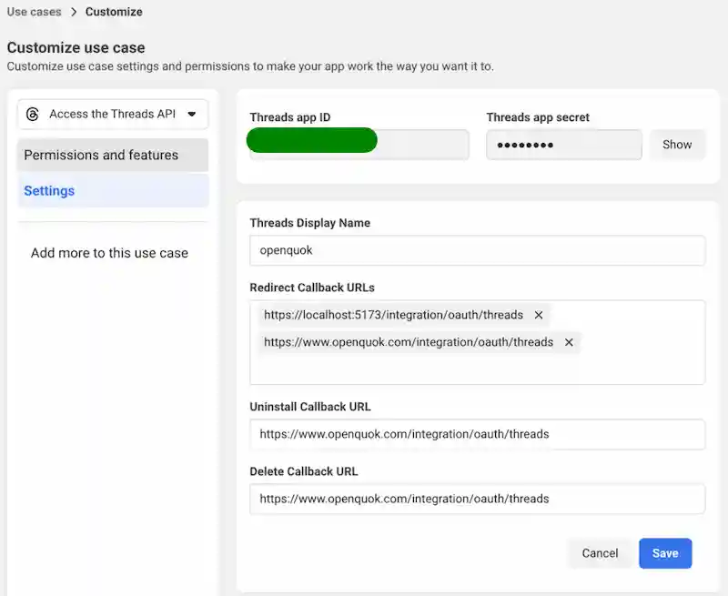
Task: Save the Threads settings
Action: pyautogui.click(x=665, y=553)
